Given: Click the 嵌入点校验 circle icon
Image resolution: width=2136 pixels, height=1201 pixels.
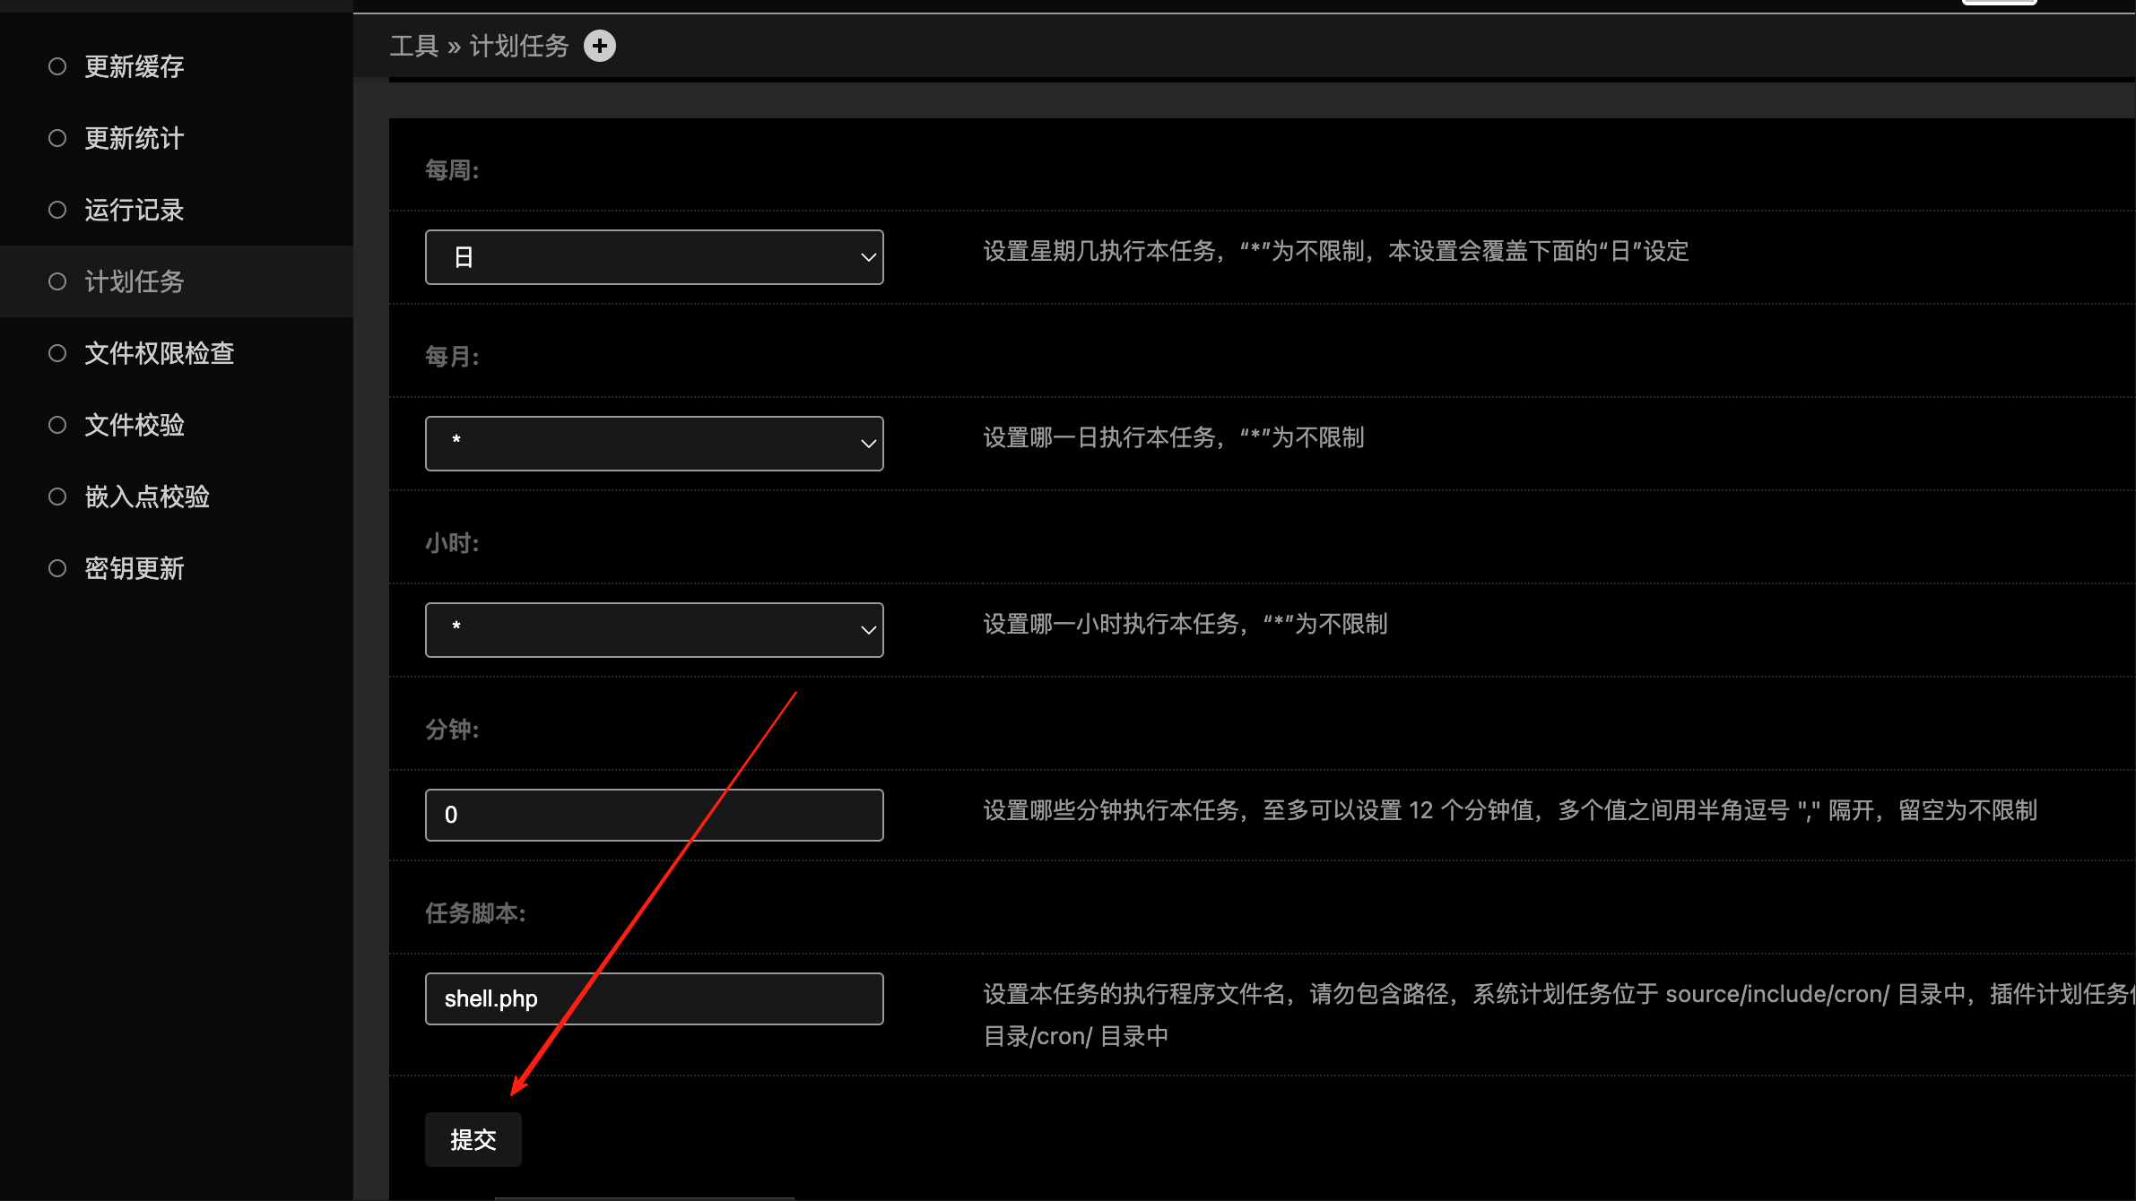Looking at the screenshot, I should [x=56, y=497].
